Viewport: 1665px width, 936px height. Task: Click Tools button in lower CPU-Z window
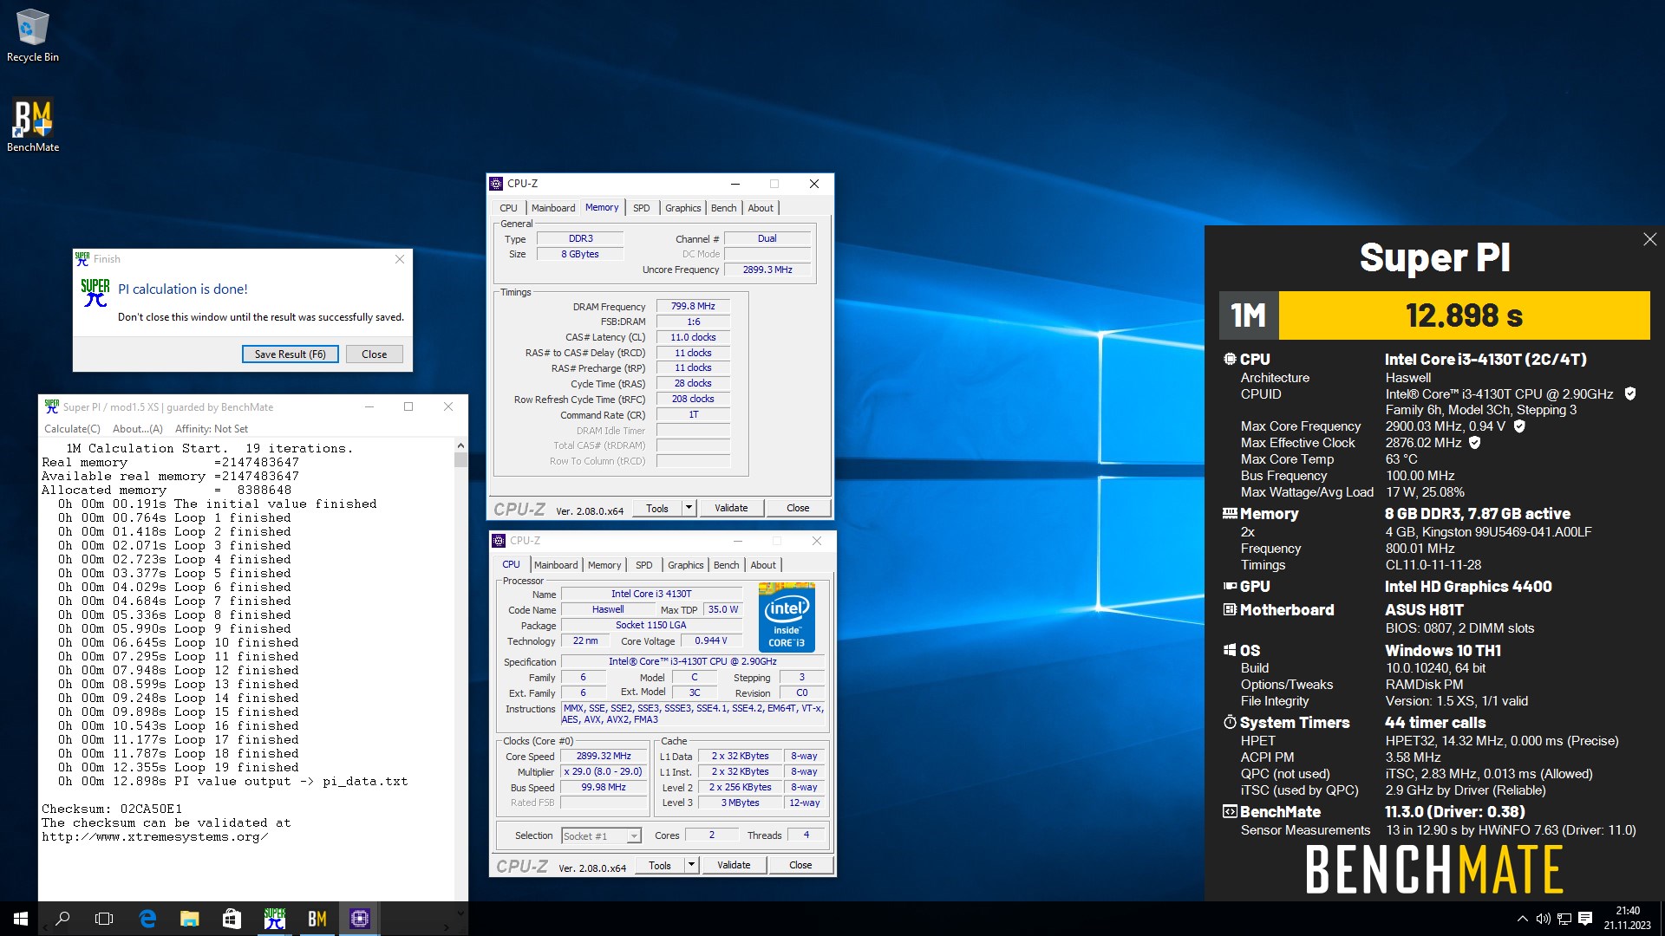pyautogui.click(x=660, y=866)
